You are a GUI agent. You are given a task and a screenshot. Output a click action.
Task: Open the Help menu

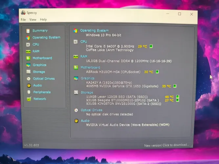[43, 20]
